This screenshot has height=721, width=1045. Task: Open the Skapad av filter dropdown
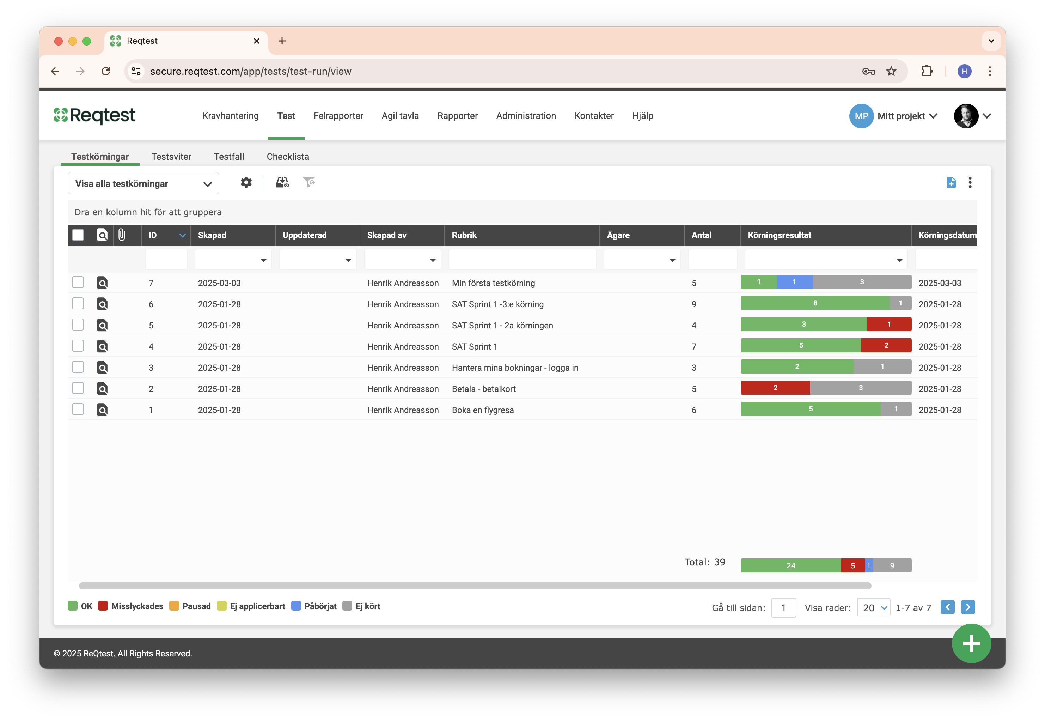click(x=433, y=260)
